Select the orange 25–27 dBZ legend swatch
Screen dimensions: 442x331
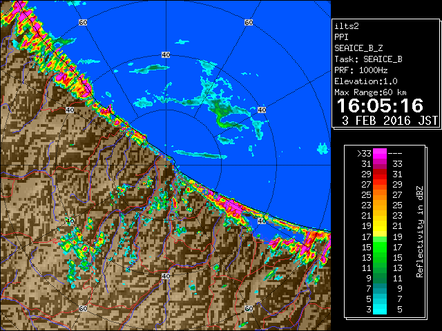pyautogui.click(x=380, y=194)
